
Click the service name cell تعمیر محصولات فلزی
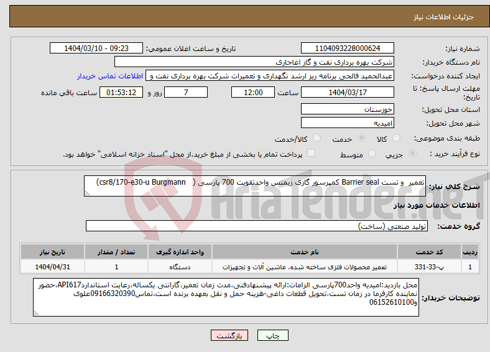(x=304, y=267)
